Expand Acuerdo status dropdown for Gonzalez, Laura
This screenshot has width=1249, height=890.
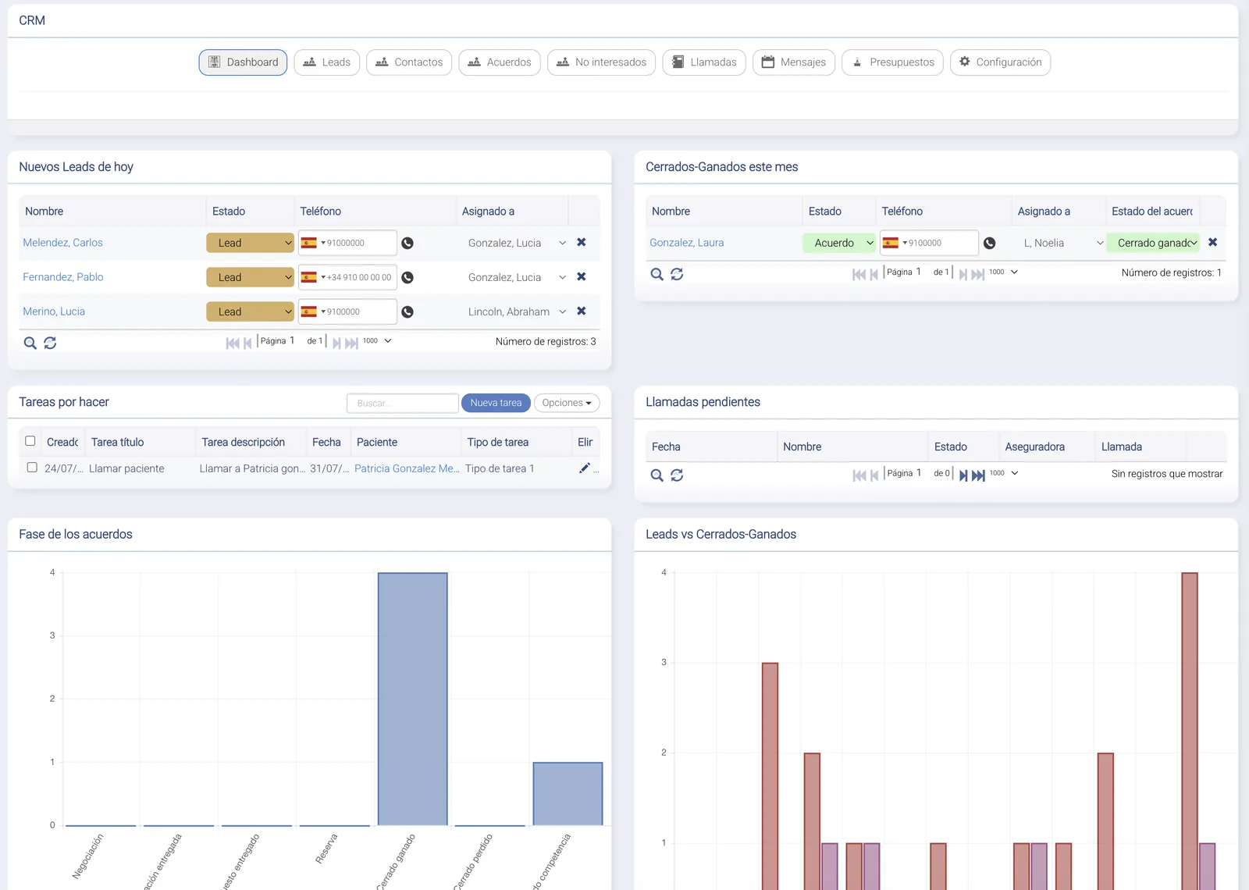tap(839, 243)
